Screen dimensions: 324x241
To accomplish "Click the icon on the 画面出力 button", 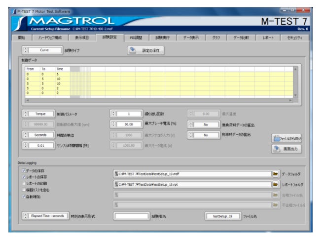I will tap(277, 149).
